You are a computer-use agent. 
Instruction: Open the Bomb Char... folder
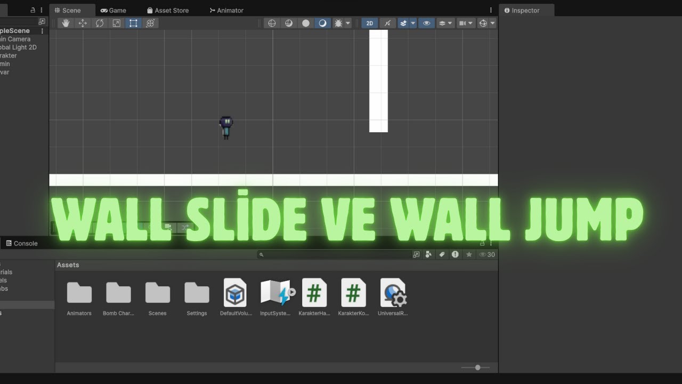point(118,298)
